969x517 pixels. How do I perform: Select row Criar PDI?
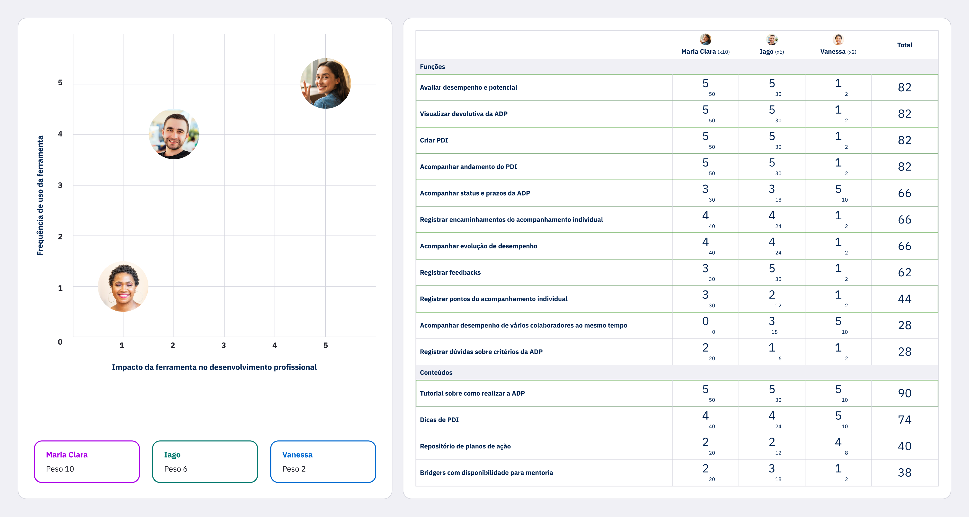point(434,140)
